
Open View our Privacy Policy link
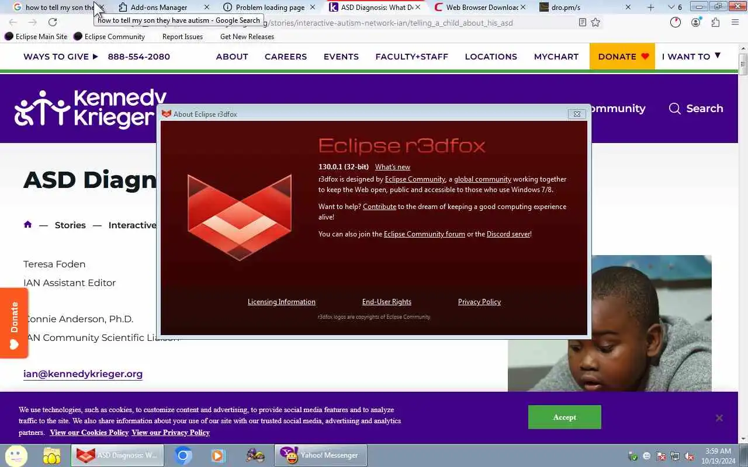tap(171, 433)
